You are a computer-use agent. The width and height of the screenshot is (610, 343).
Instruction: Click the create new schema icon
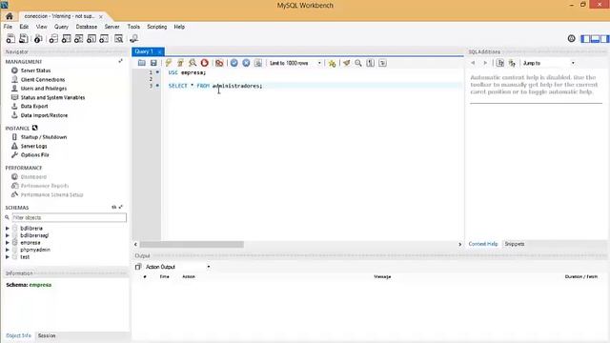(53, 38)
